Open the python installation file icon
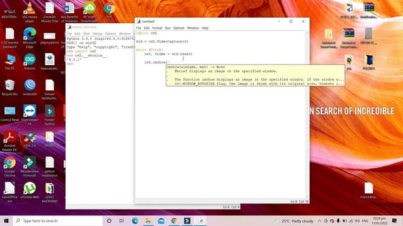This screenshot has width=403, height=226. tap(50, 167)
